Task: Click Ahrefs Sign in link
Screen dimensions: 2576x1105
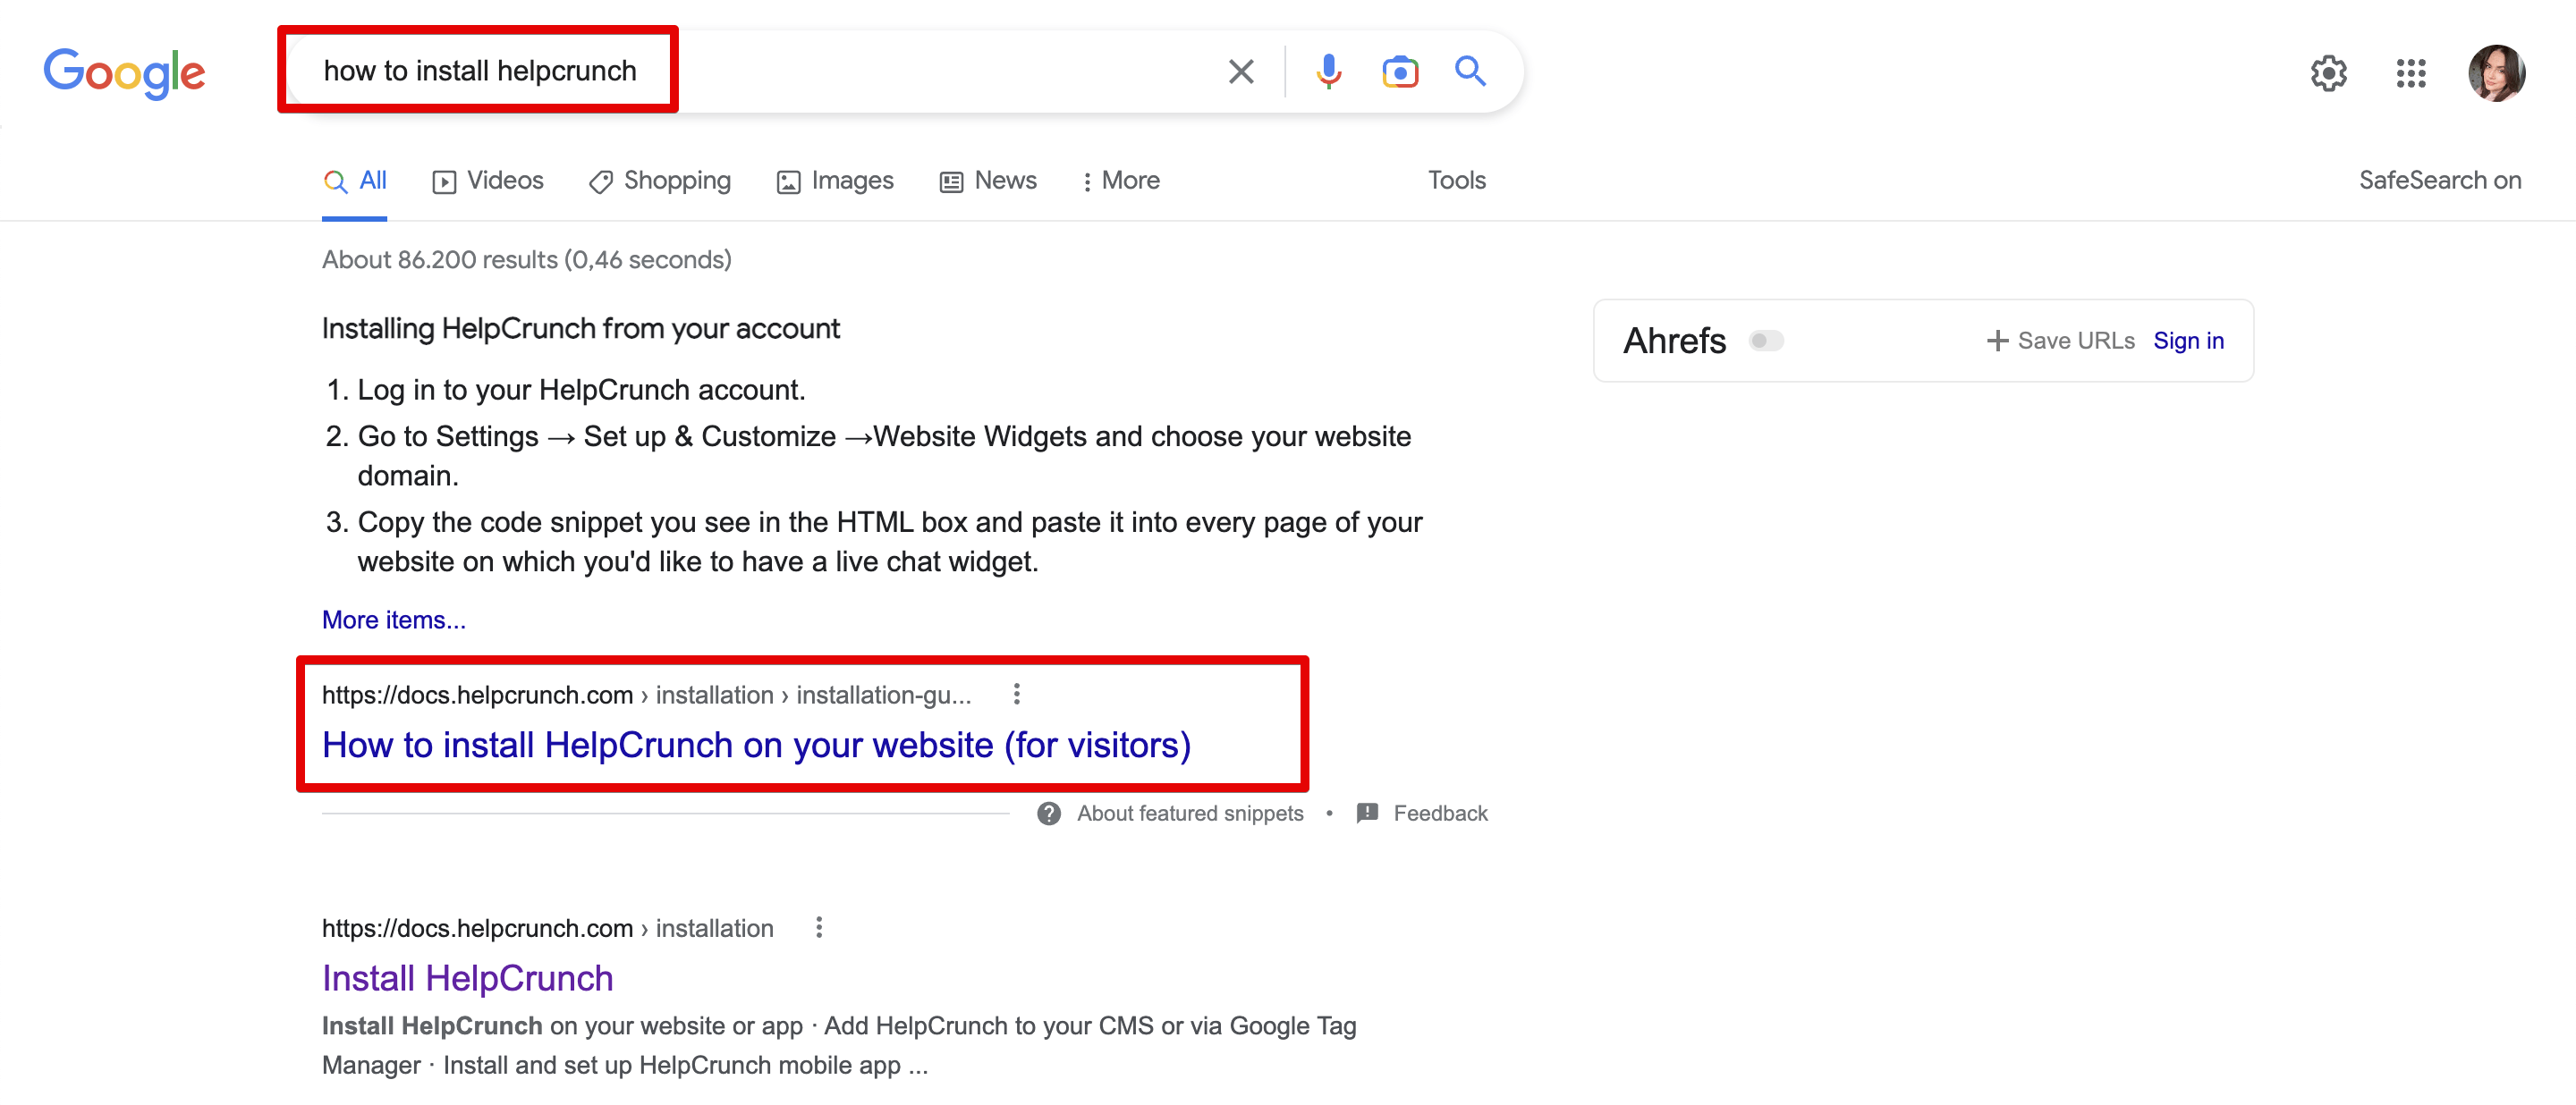Action: [x=2188, y=341]
